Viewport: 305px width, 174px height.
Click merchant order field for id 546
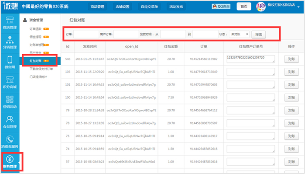(251, 59)
